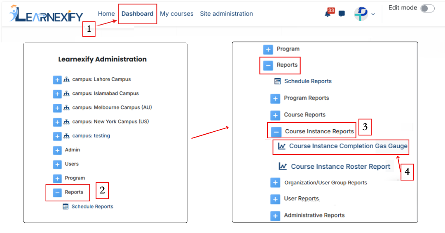Click the Completion Gas Gauge chart icon
Screen dimensions: 445x233
click(x=281, y=146)
